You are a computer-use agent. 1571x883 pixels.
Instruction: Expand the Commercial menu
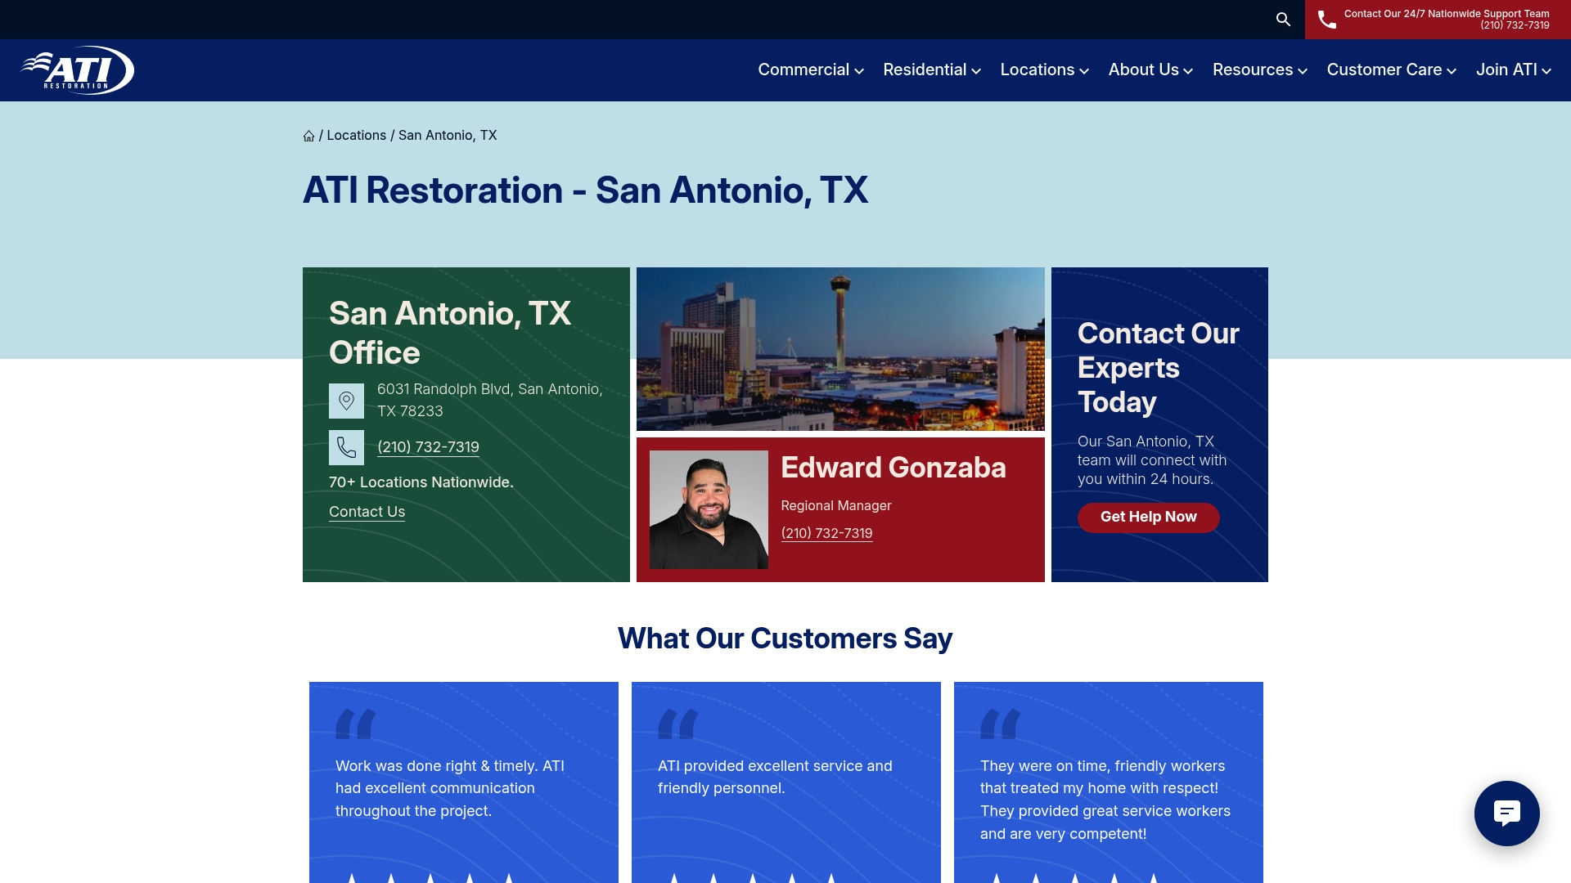point(811,70)
